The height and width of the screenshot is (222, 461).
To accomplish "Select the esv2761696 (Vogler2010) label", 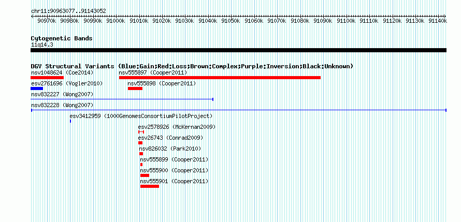I will pyautogui.click(x=67, y=84).
